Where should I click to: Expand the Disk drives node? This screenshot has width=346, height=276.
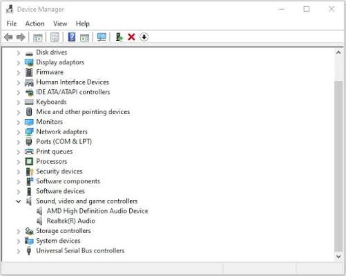tap(19, 53)
